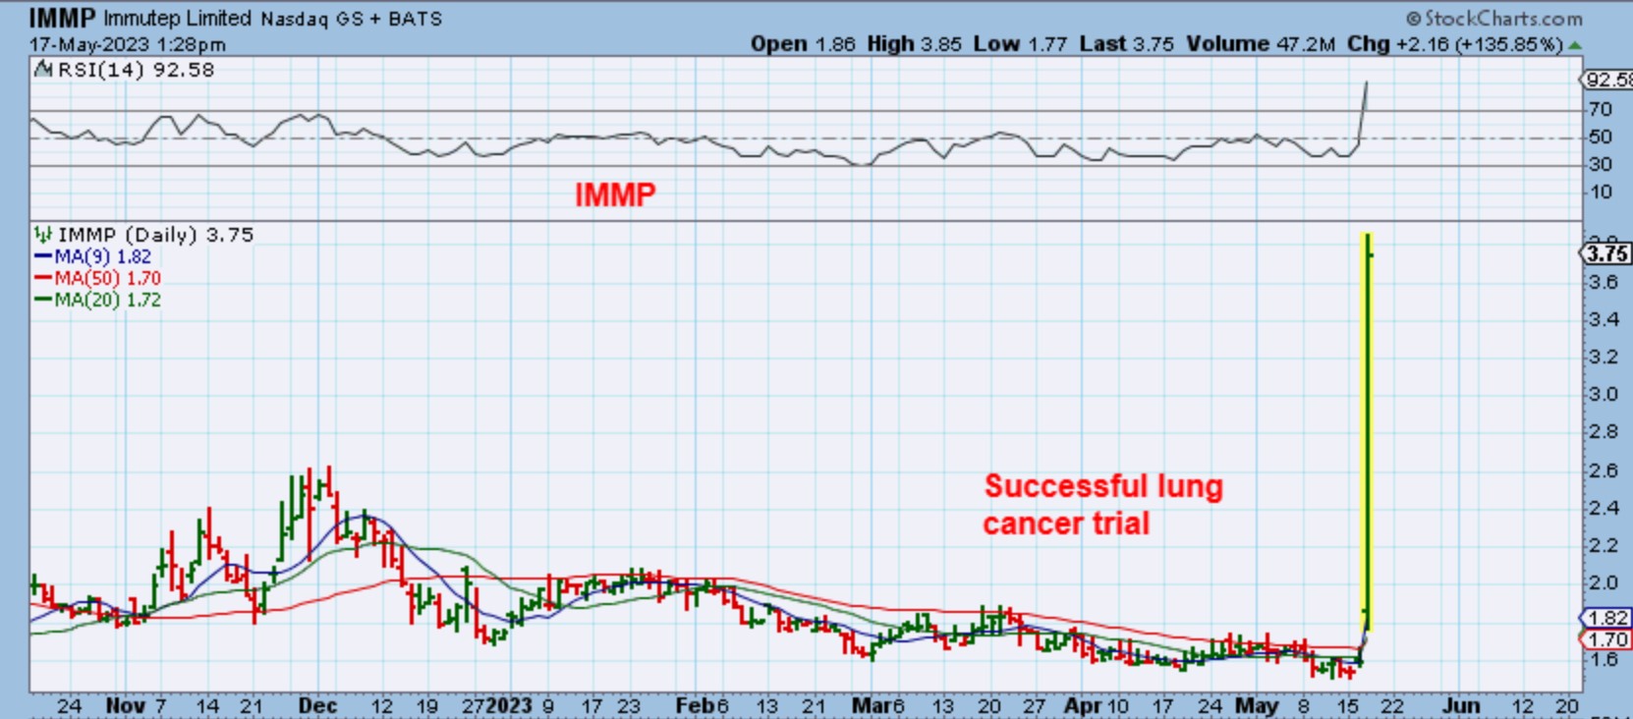
Task: Select the IMMP (Daily) 3.75 legend label
Action: pyautogui.click(x=155, y=235)
